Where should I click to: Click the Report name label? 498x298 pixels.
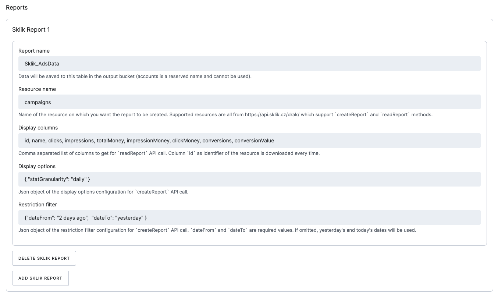[x=34, y=51]
